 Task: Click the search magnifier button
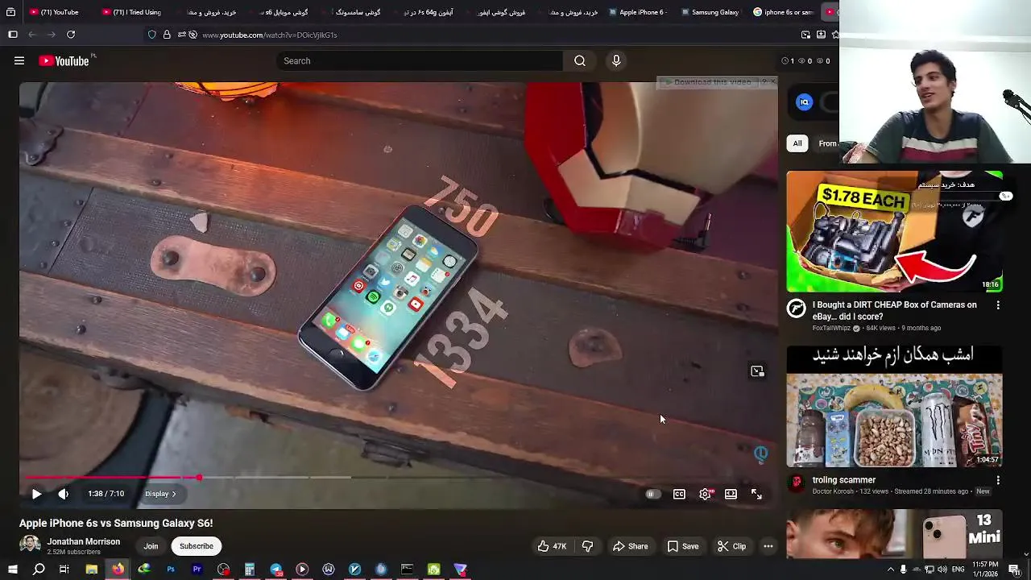tap(580, 60)
